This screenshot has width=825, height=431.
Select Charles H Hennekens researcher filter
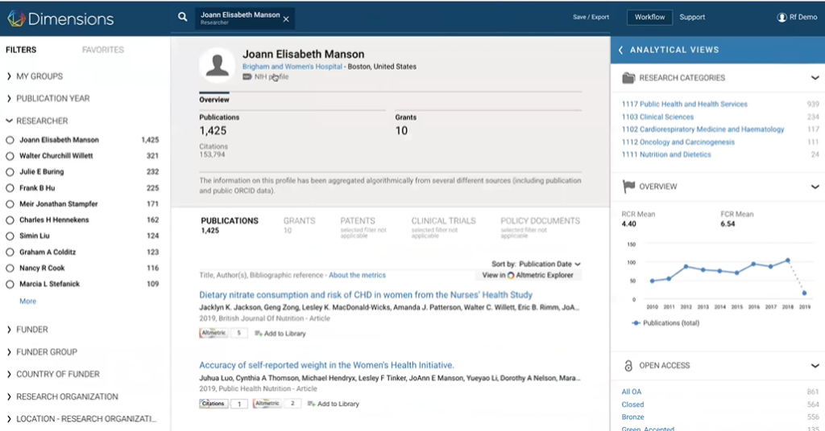tap(10, 220)
